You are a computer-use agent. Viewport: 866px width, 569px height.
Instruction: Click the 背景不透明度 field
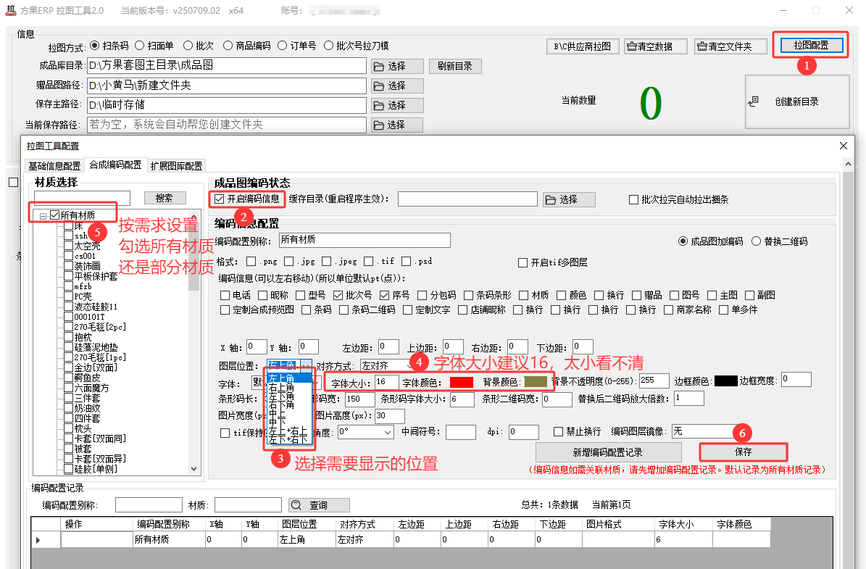pyautogui.click(x=654, y=381)
